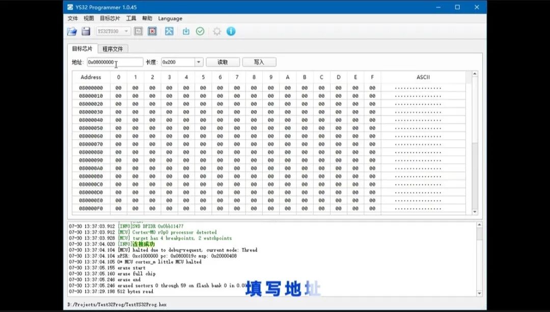The width and height of the screenshot is (550, 312).
Task: Click address row 080000F0
Action: pos(91,209)
